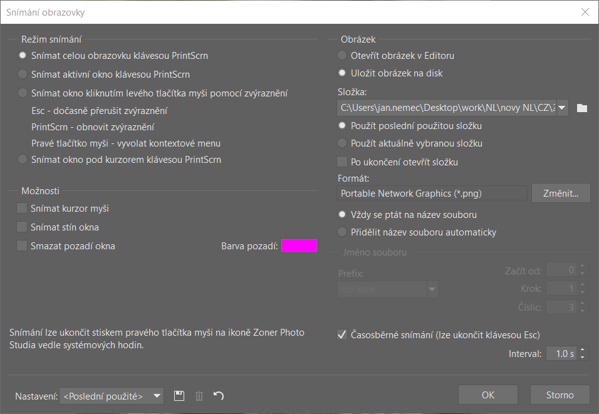Cancel with the Storno button
Viewport: 599px width, 414px height.
pyautogui.click(x=560, y=395)
